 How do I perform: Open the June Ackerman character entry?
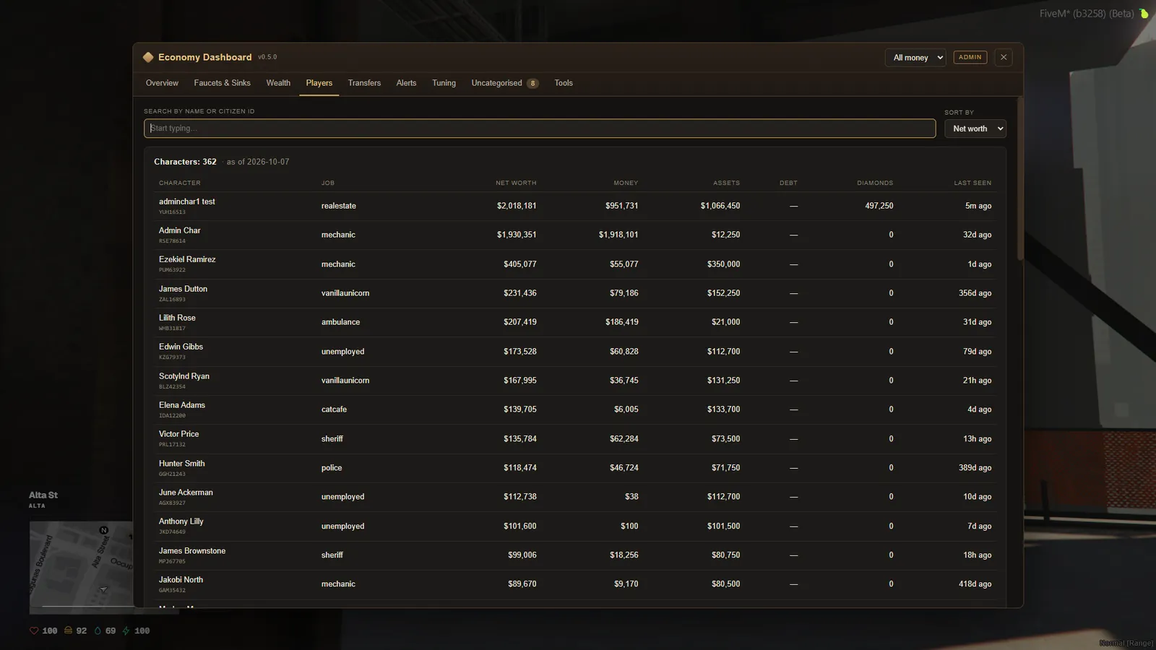[x=186, y=493]
